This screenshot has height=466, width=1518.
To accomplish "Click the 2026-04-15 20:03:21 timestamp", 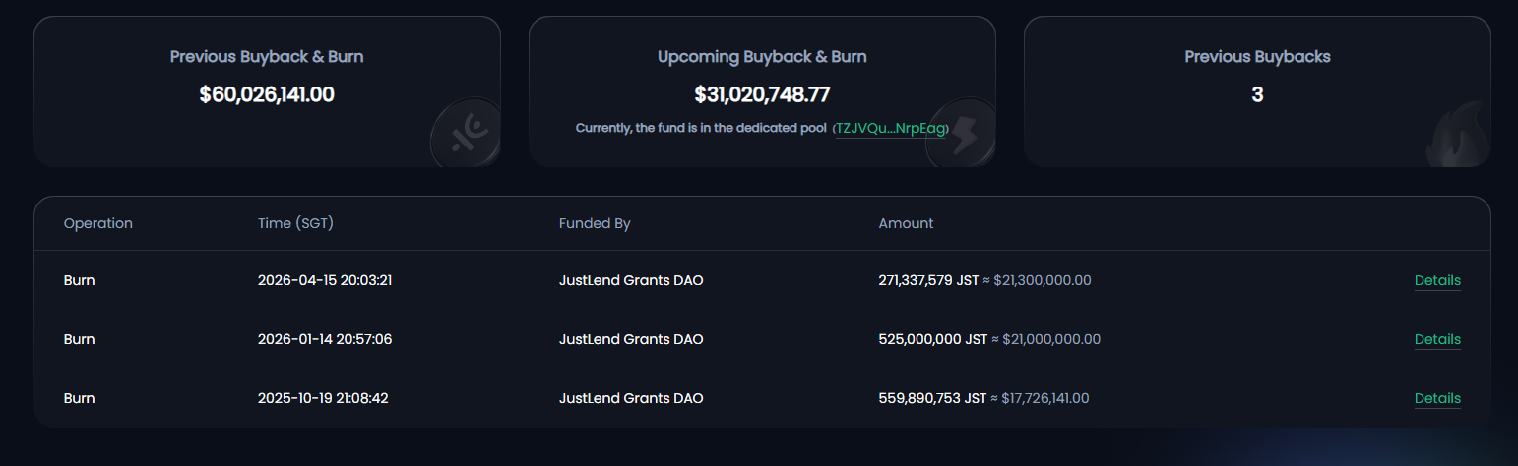I will click(325, 280).
